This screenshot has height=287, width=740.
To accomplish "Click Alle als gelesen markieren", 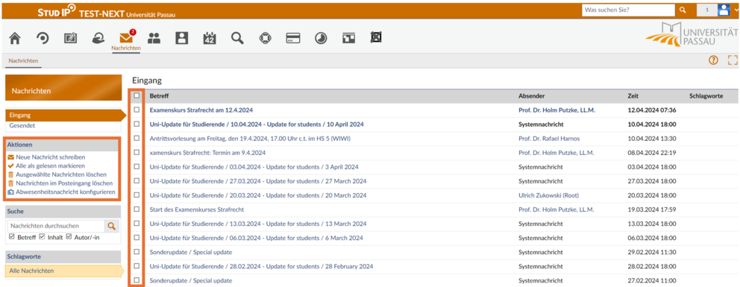I will click(x=47, y=166).
